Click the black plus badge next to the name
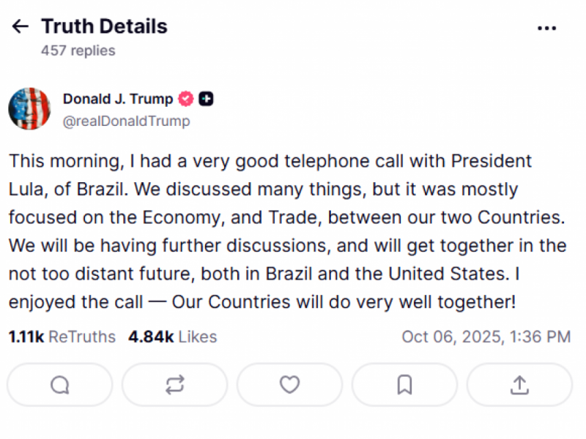The image size is (586, 439). point(206,99)
